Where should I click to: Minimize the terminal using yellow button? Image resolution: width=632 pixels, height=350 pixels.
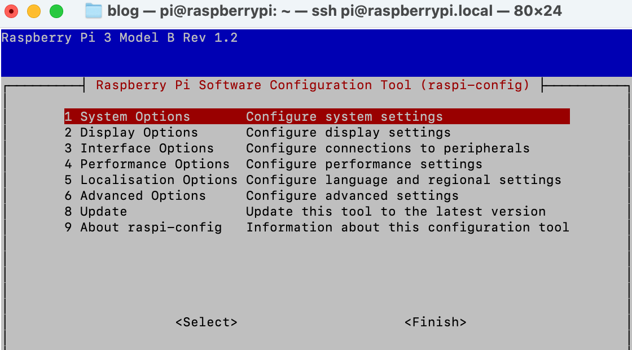click(34, 11)
